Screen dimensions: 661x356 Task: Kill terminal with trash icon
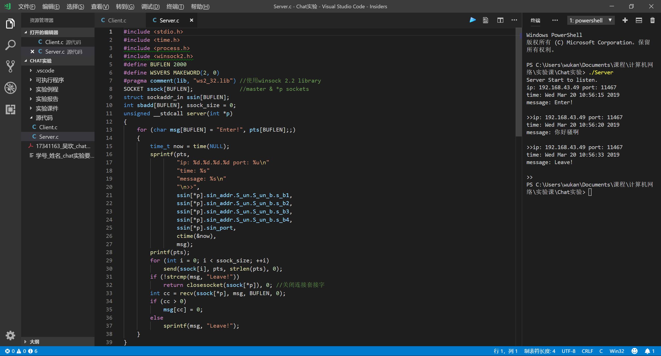(x=652, y=20)
